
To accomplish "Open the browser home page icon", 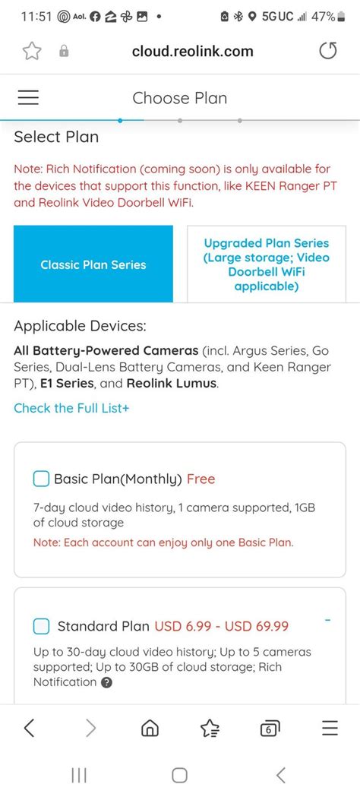I will coord(150,728).
